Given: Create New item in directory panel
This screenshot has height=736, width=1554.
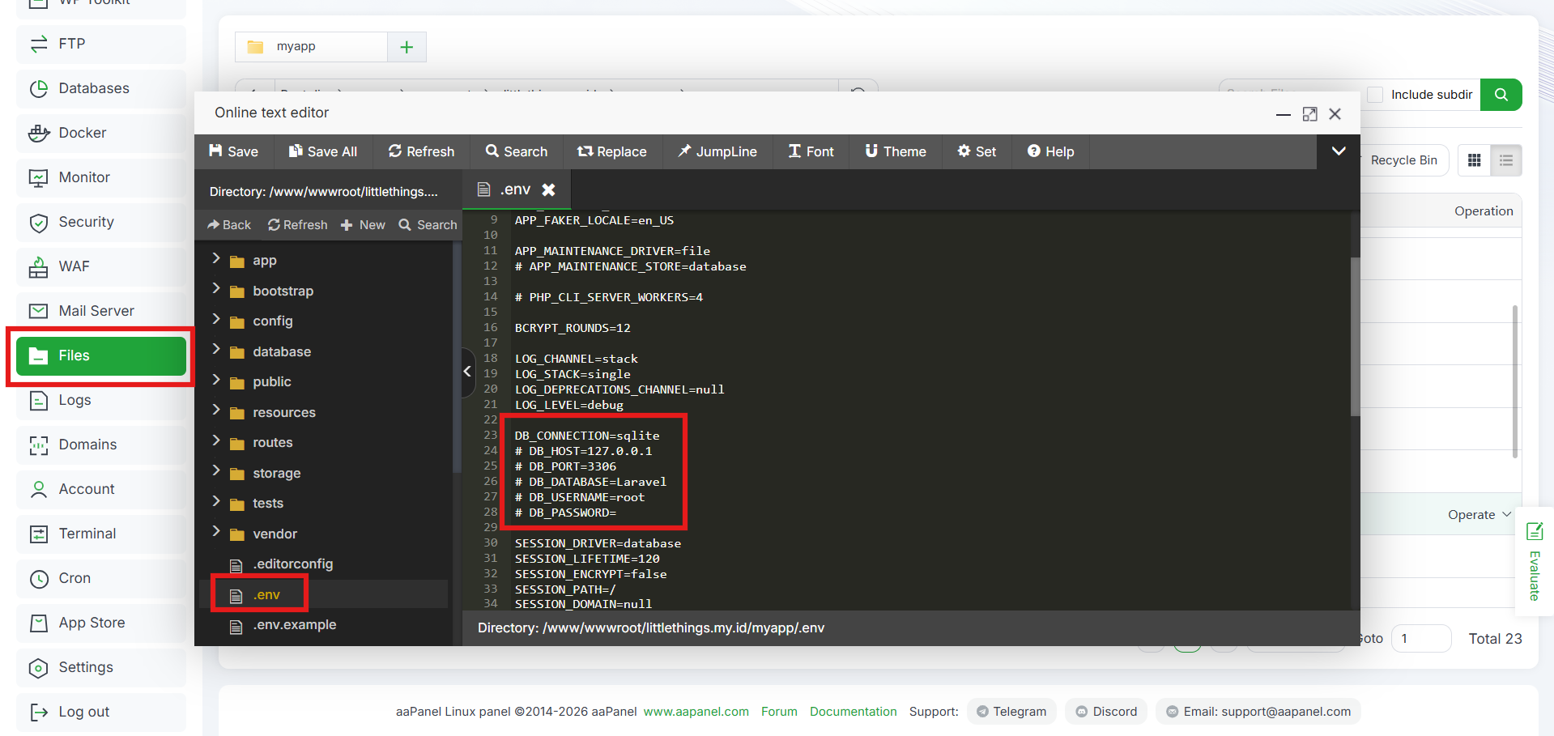Looking at the screenshot, I should (363, 225).
